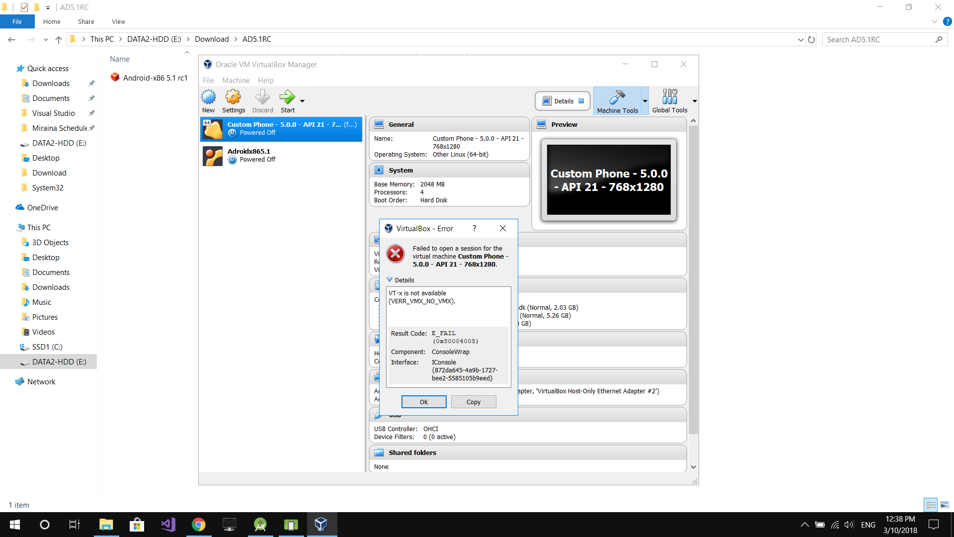
Task: Click the Shared folders section header
Action: point(528,452)
